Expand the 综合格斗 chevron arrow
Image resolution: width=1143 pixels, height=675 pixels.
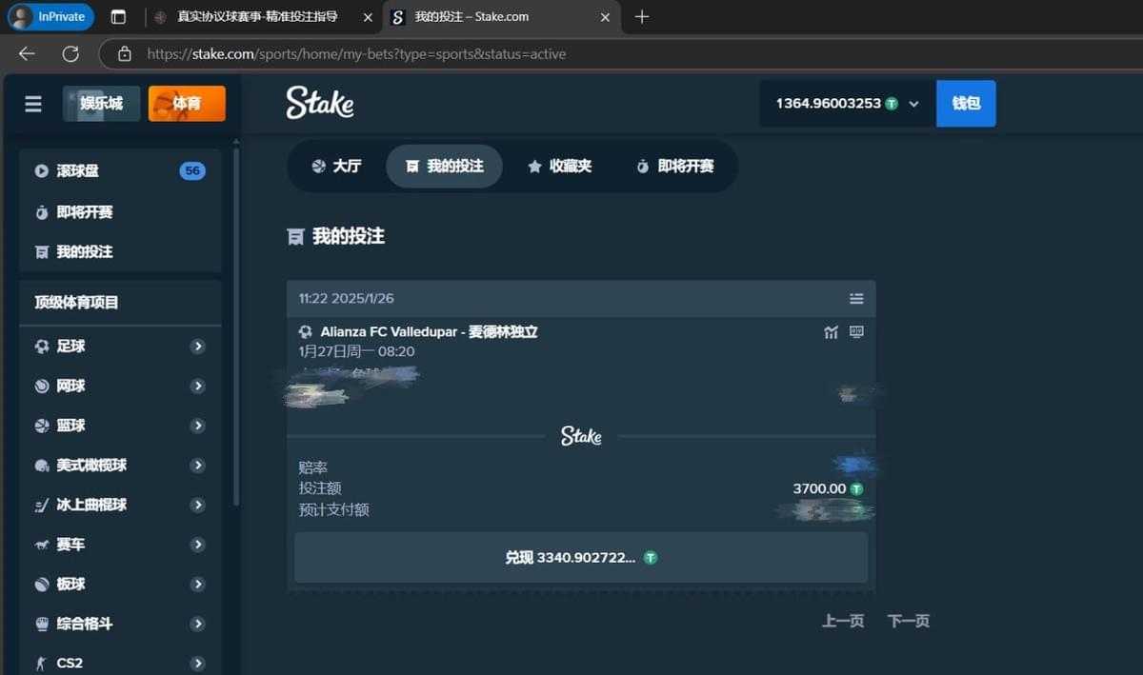(x=198, y=625)
